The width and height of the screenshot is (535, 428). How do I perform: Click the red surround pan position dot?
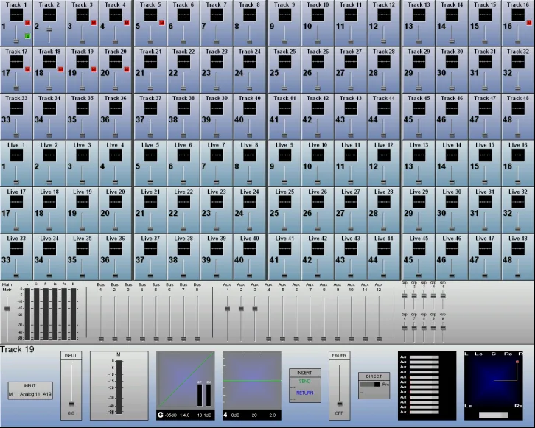point(517,362)
